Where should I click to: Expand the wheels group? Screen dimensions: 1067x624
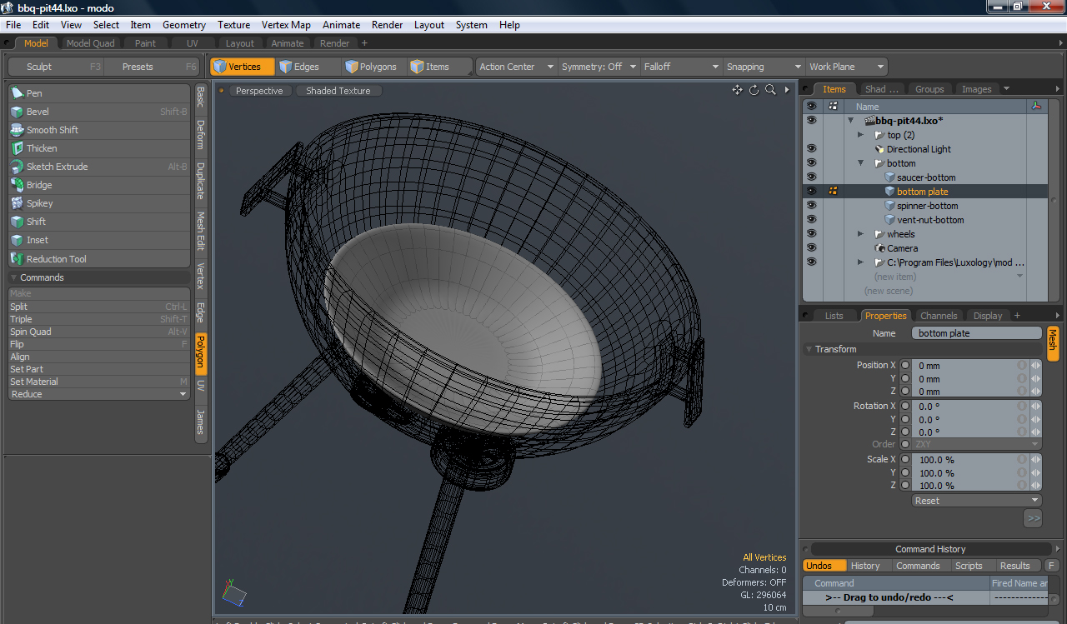point(860,234)
